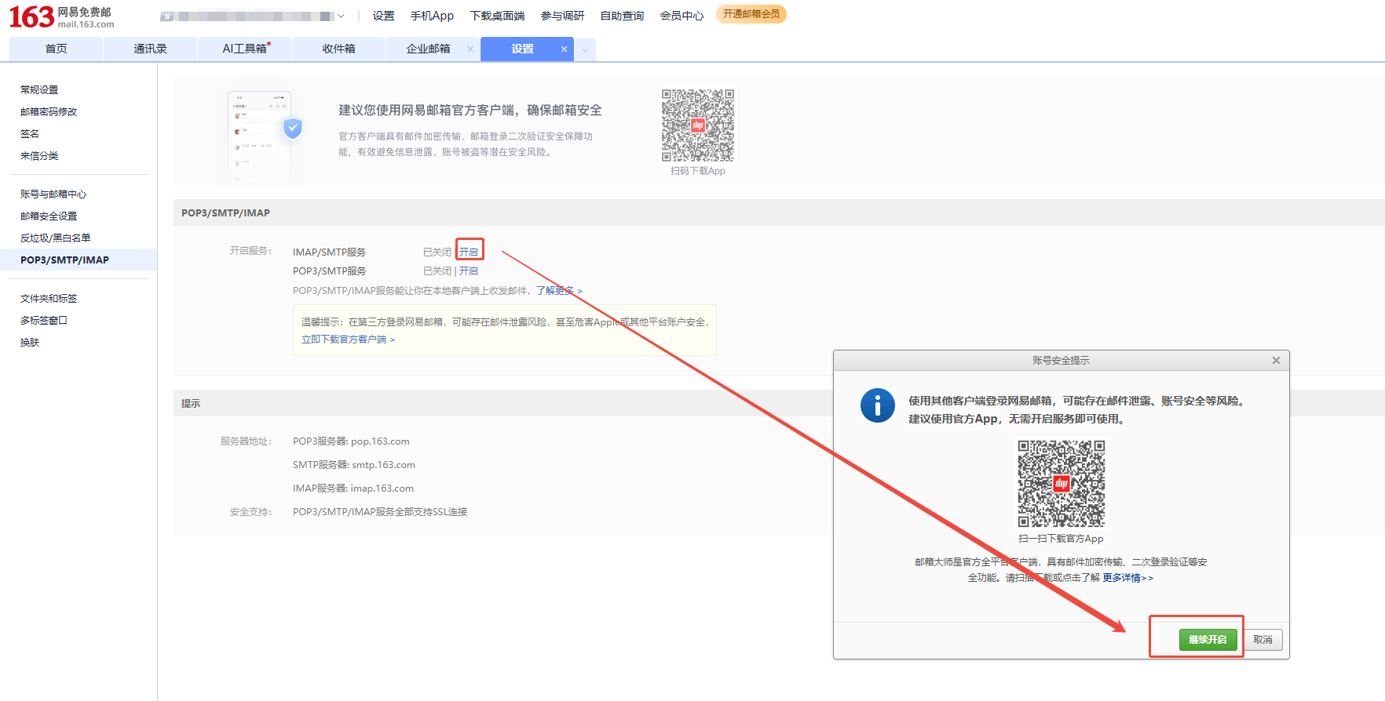1385x701 pixels.
Task: Click the blue info icon in dialog
Action: coord(877,405)
